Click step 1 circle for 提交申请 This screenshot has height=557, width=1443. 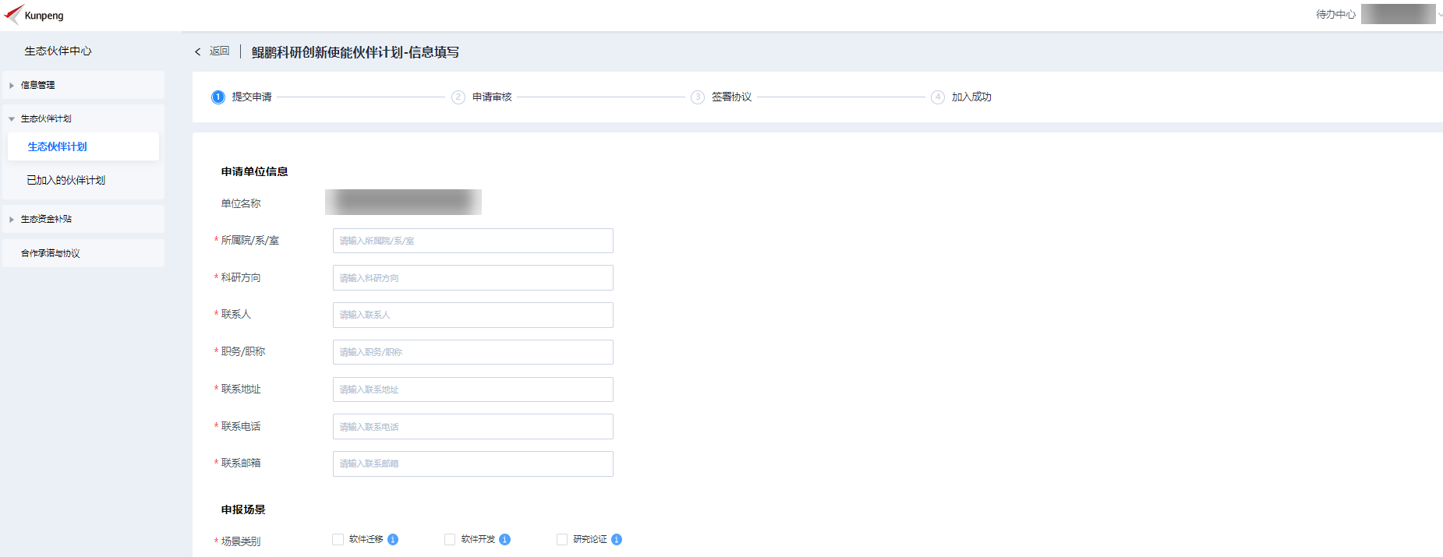tap(218, 97)
